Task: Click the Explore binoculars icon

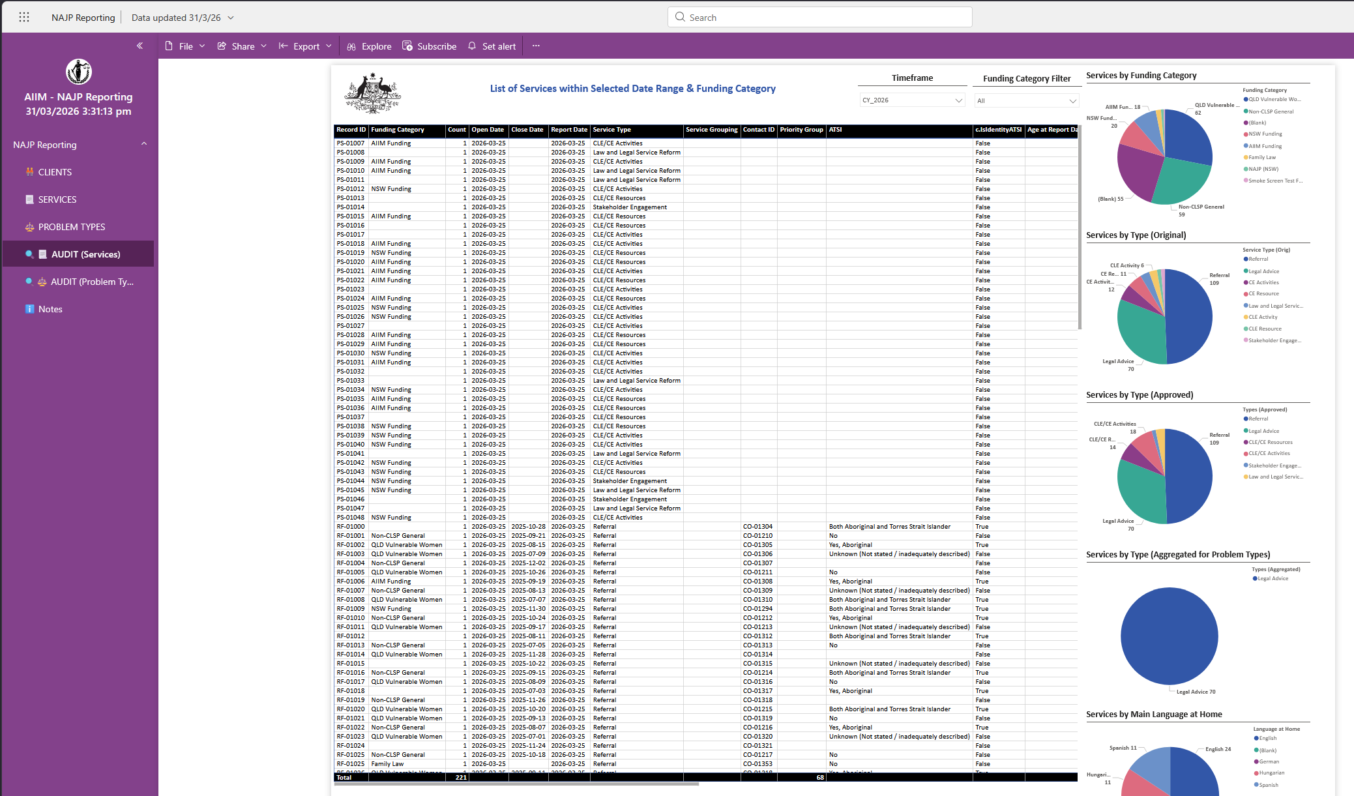Action: (351, 46)
